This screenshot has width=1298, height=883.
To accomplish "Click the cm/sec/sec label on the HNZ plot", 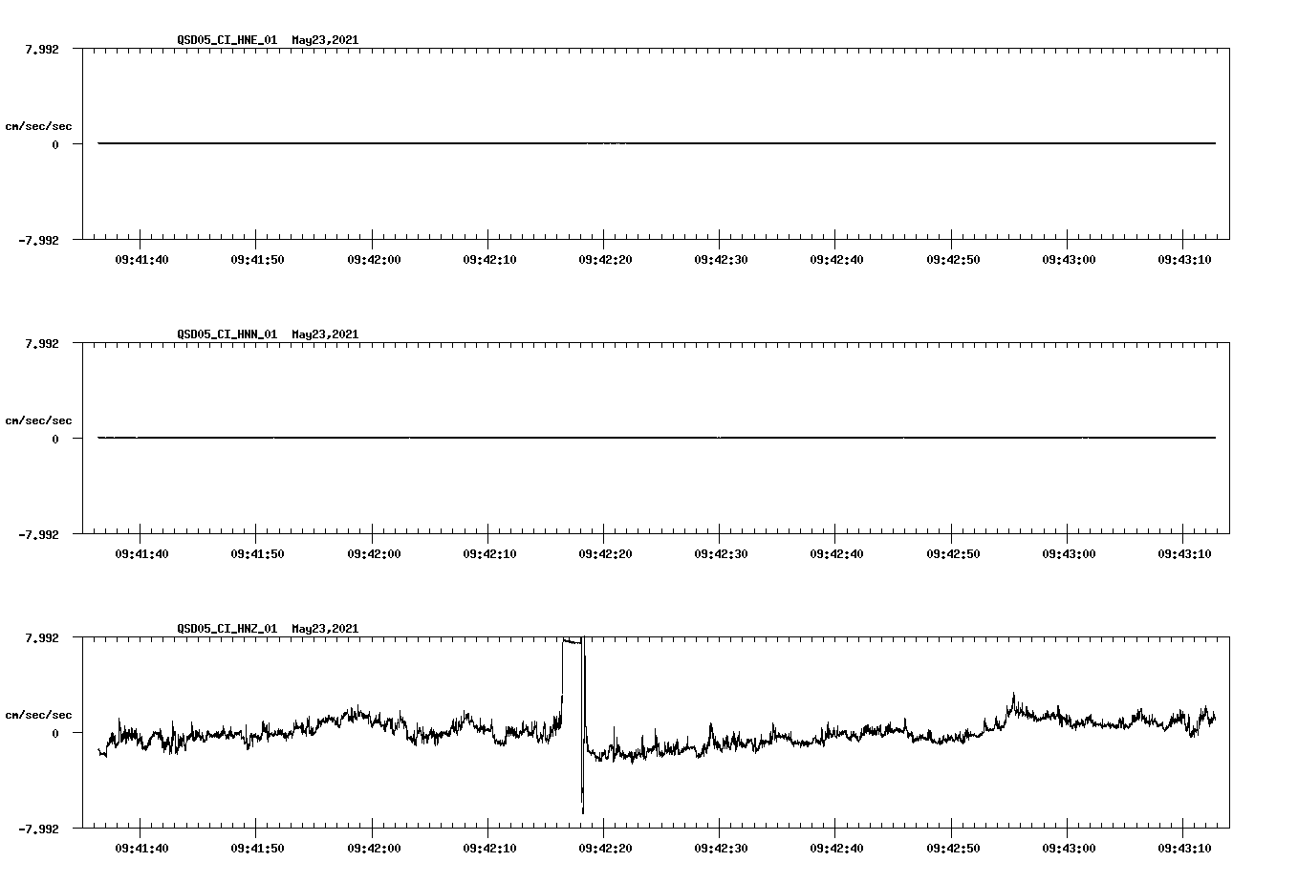I will 38,713.
